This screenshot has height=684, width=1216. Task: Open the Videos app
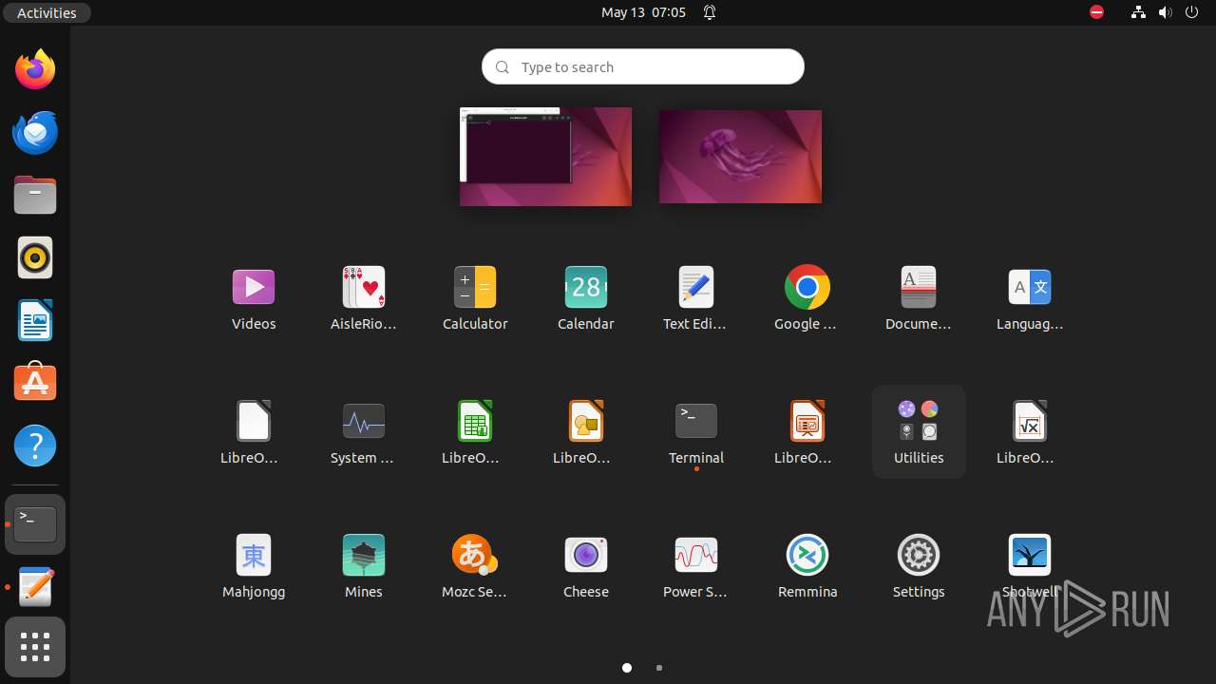point(254,298)
